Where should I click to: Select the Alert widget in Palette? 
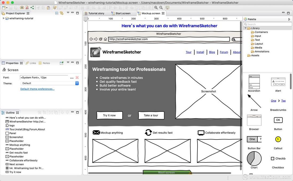[278, 84]
